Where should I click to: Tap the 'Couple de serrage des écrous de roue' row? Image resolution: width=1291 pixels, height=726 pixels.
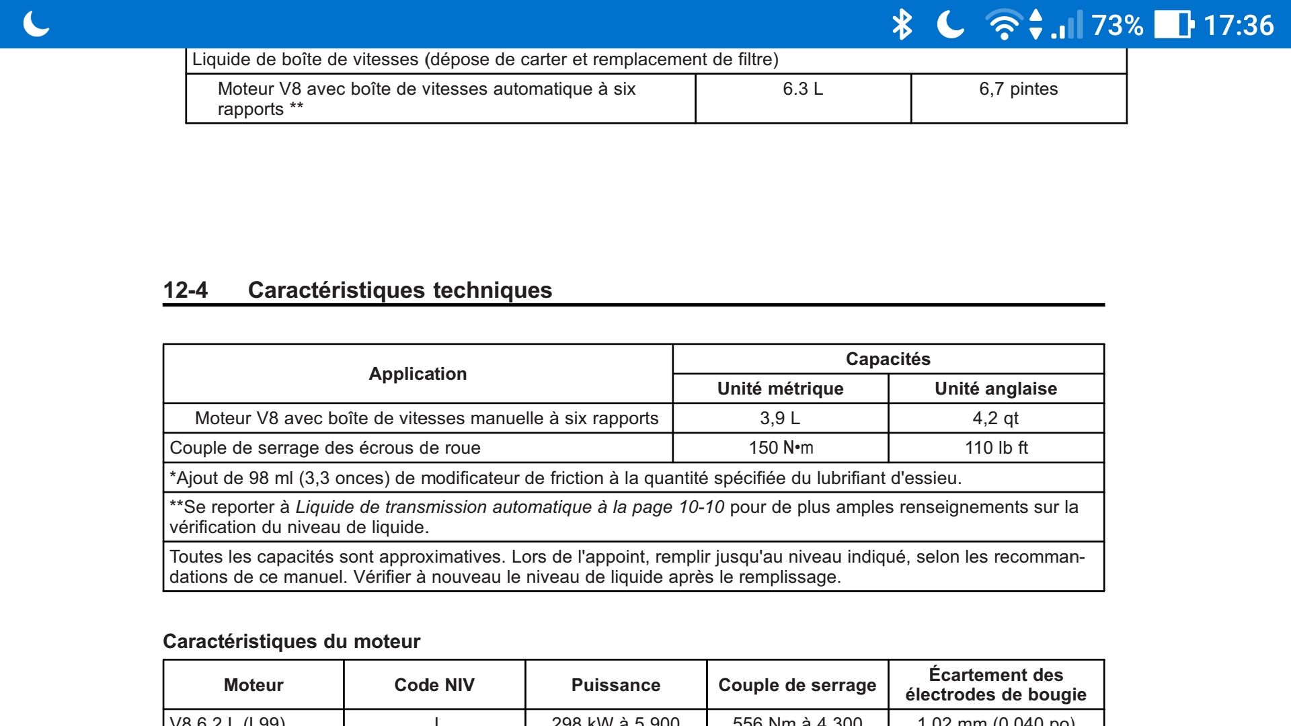click(x=325, y=448)
